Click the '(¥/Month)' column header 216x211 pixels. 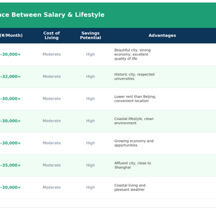11,35
